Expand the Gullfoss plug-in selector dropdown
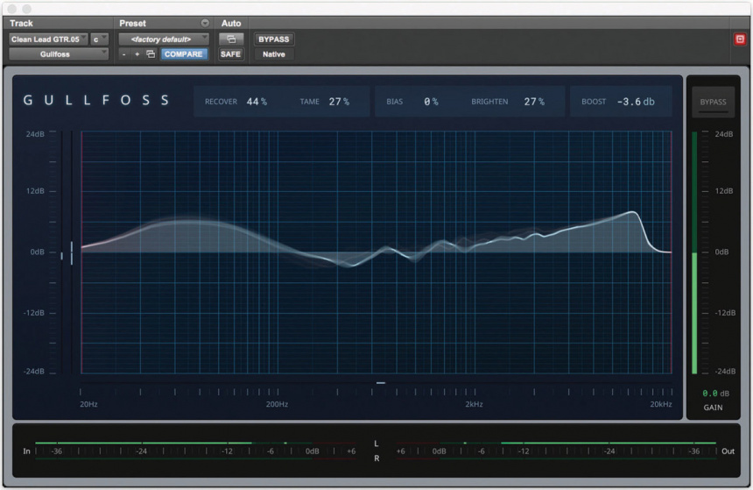753x490 pixels. click(59, 54)
